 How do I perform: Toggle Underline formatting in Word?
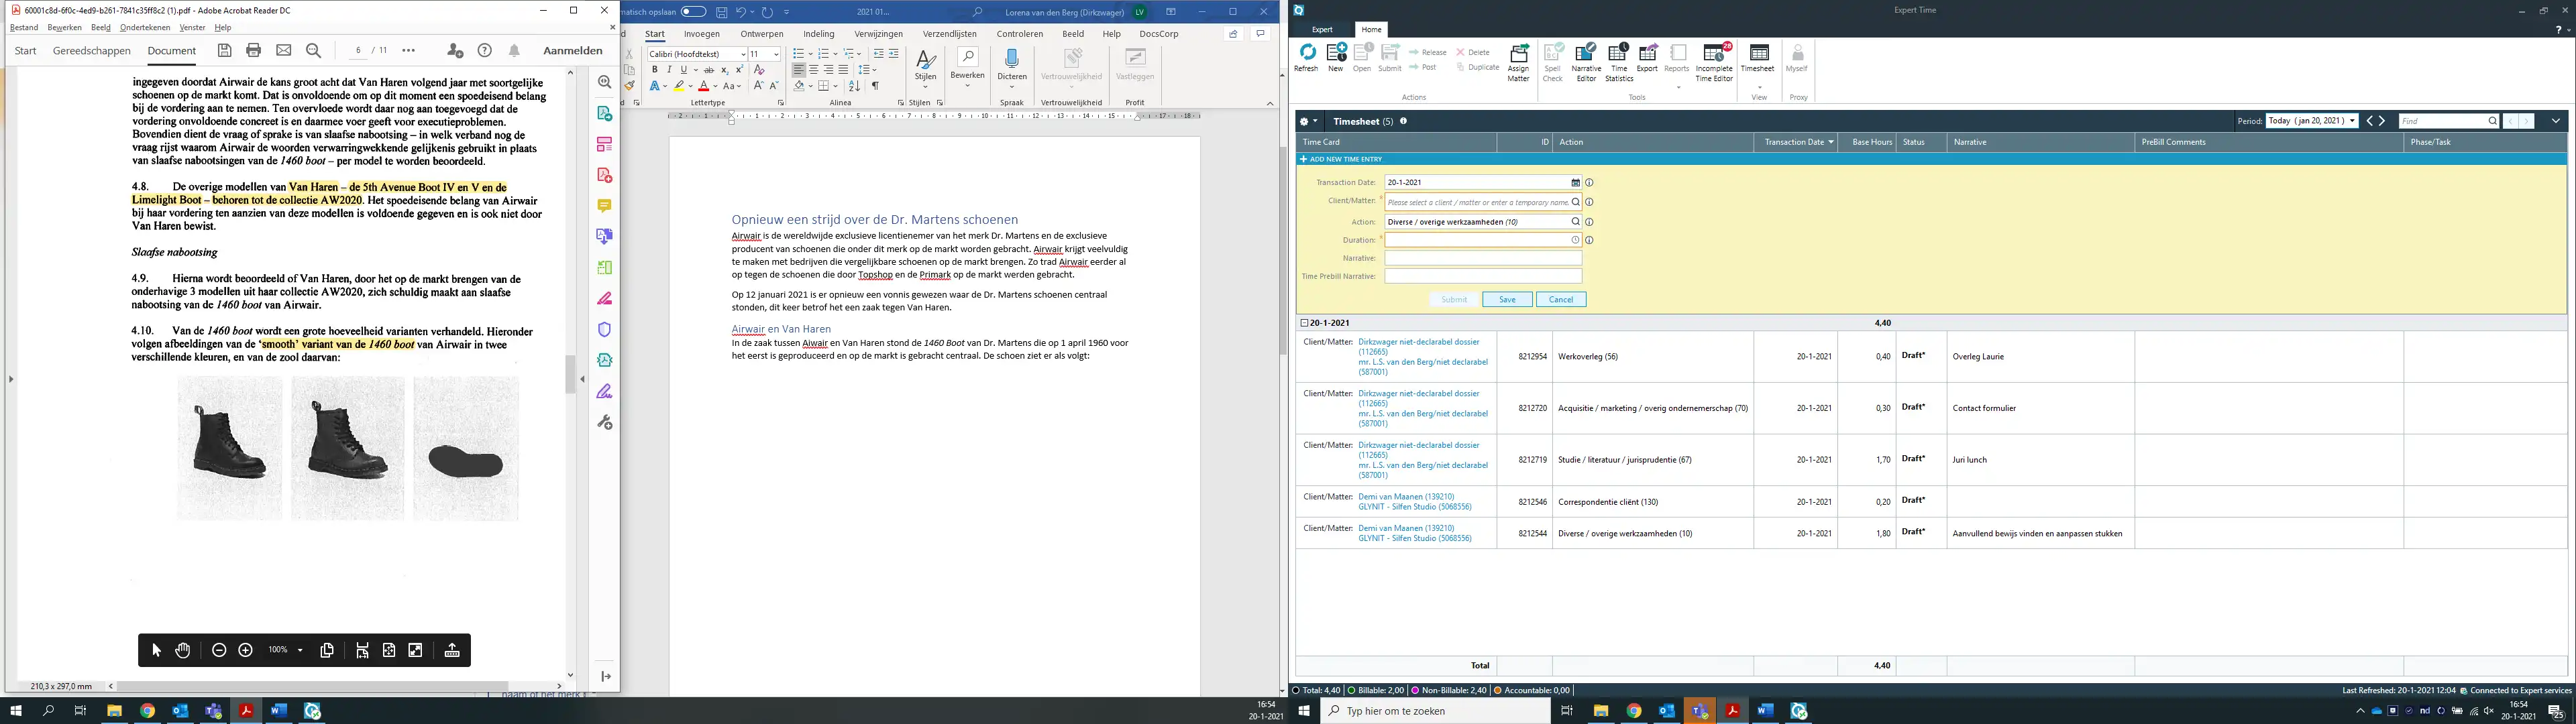coord(683,70)
